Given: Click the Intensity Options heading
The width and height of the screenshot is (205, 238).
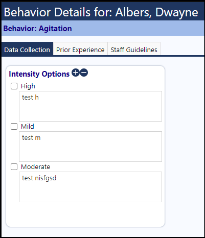Looking at the screenshot, I should pyautogui.click(x=39, y=74).
